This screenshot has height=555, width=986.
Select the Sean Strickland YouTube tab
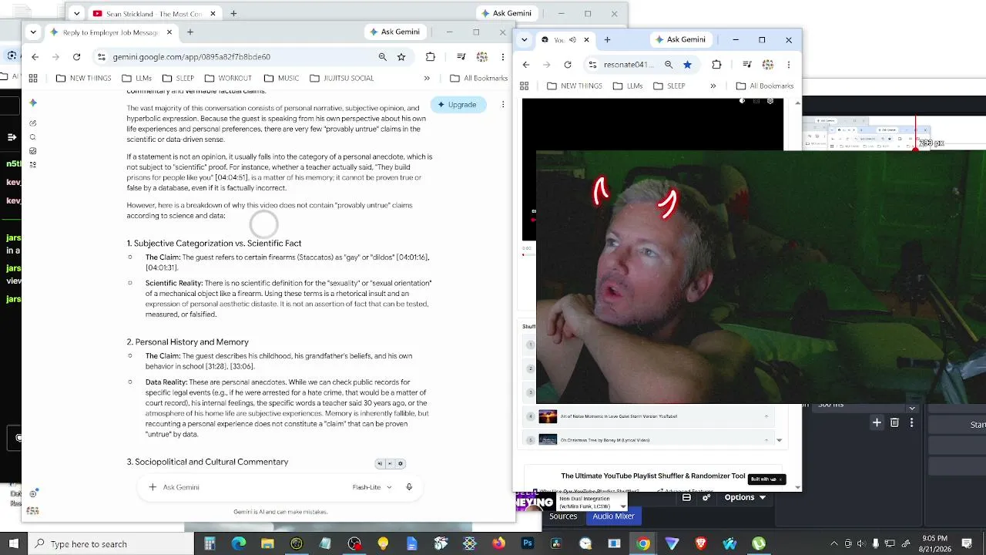point(156,13)
